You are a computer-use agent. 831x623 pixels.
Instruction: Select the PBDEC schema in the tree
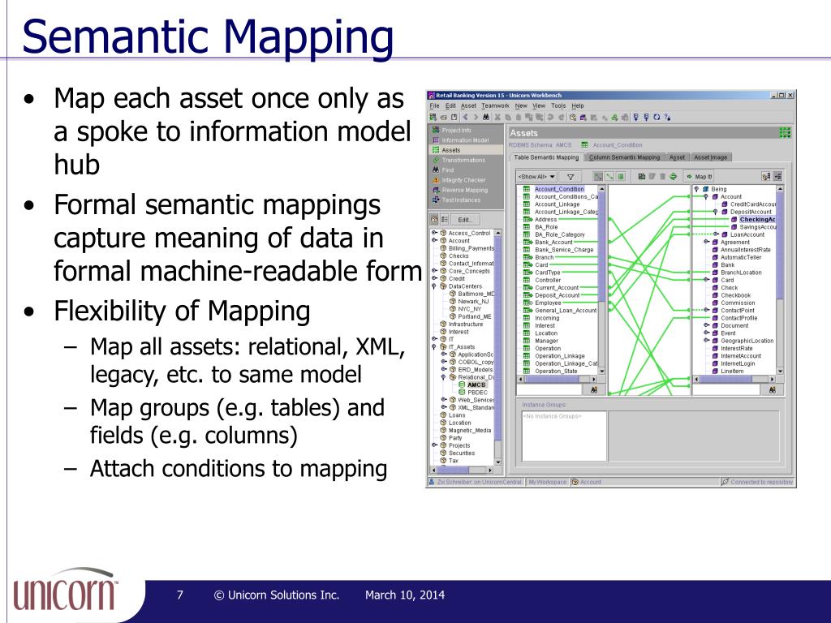(477, 393)
